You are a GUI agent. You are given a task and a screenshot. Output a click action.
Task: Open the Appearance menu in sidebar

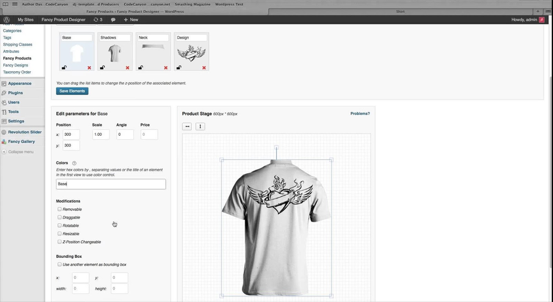[x=19, y=83]
